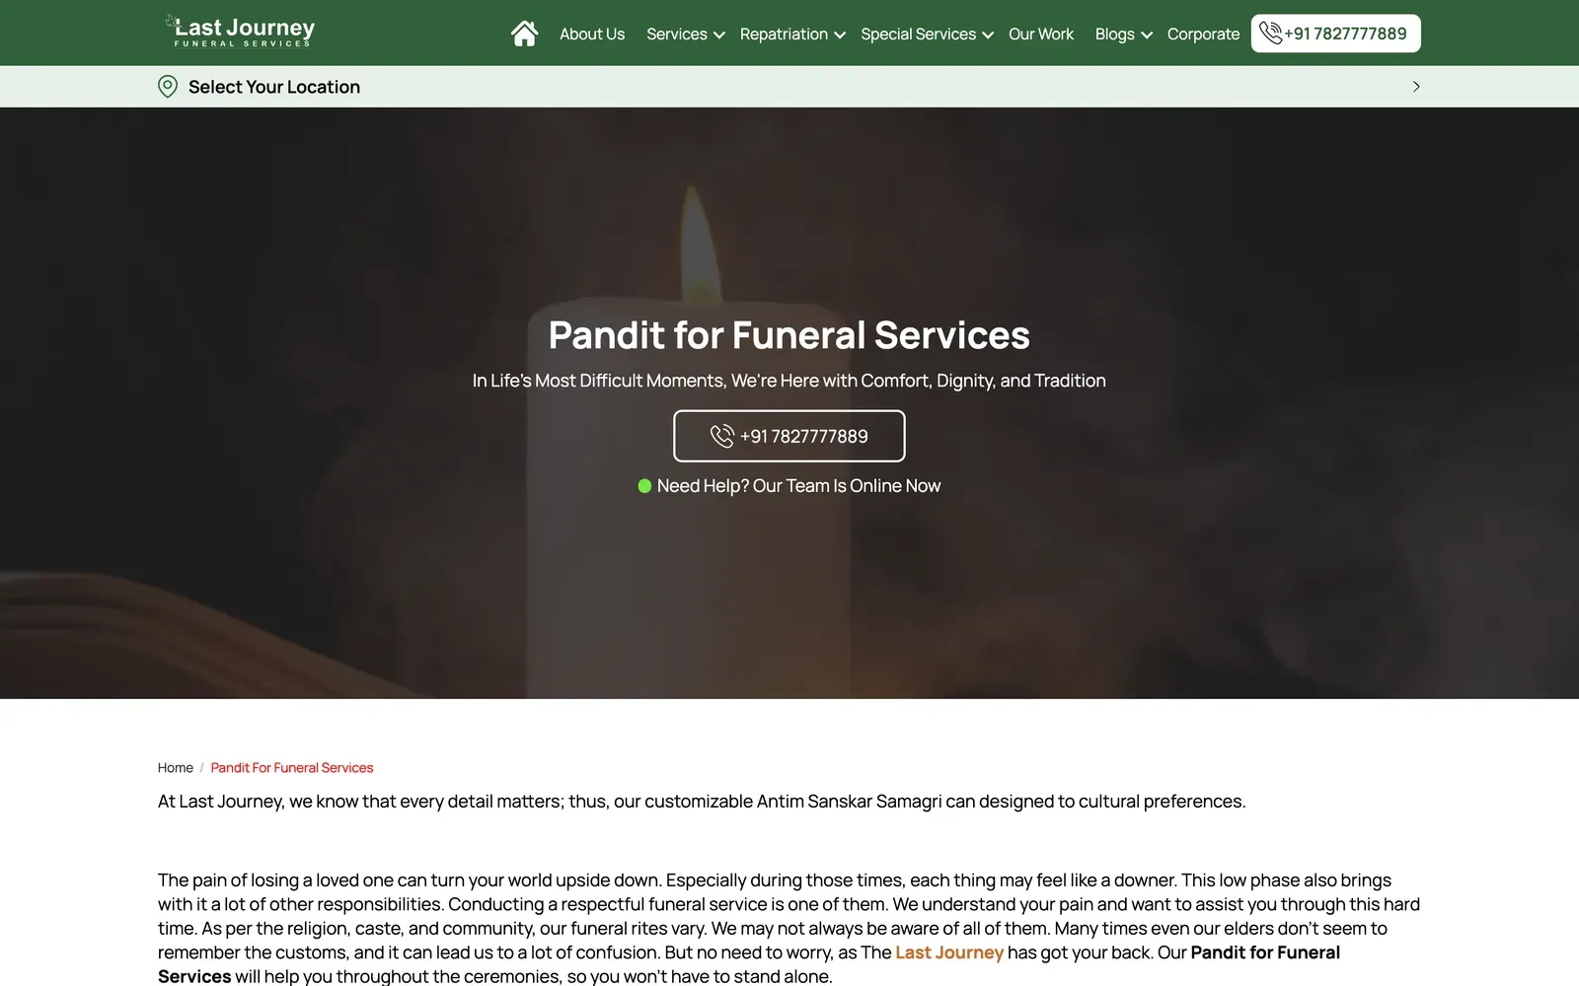Open the Services menu item

click(x=677, y=34)
